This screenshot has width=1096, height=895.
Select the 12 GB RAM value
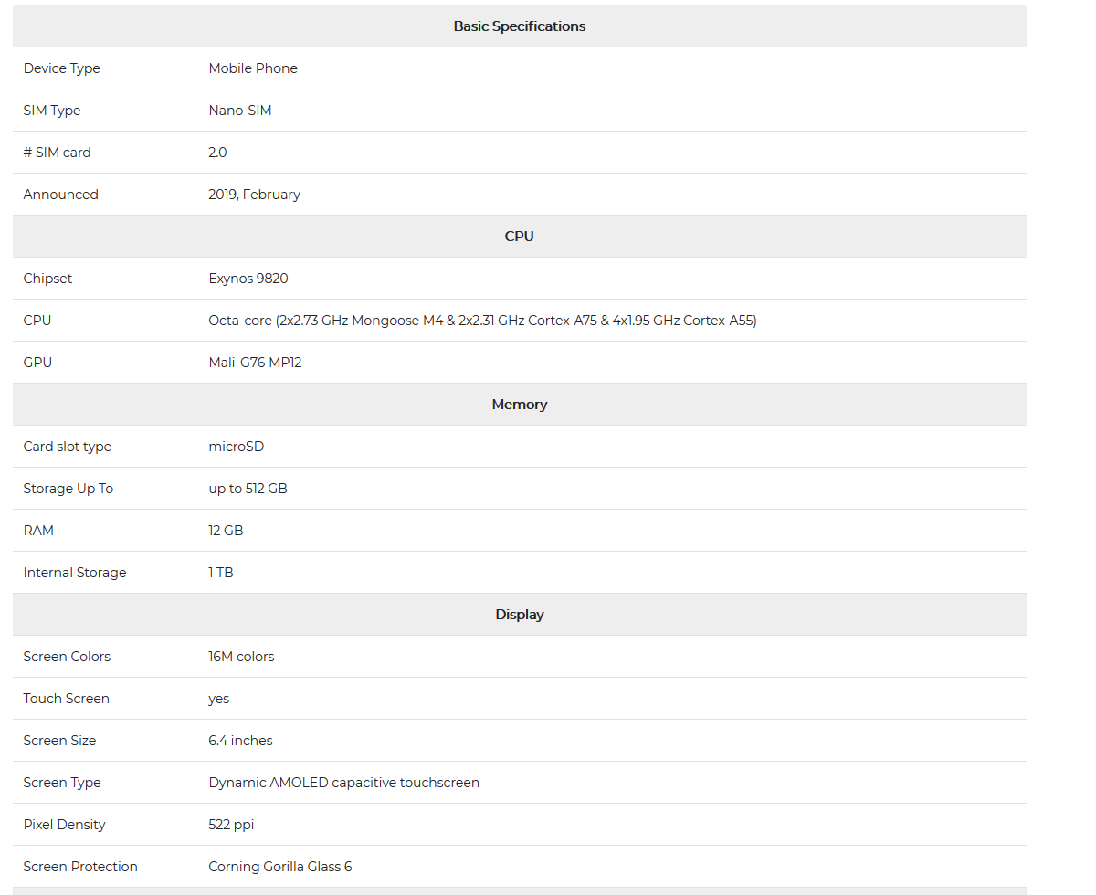pyautogui.click(x=226, y=531)
